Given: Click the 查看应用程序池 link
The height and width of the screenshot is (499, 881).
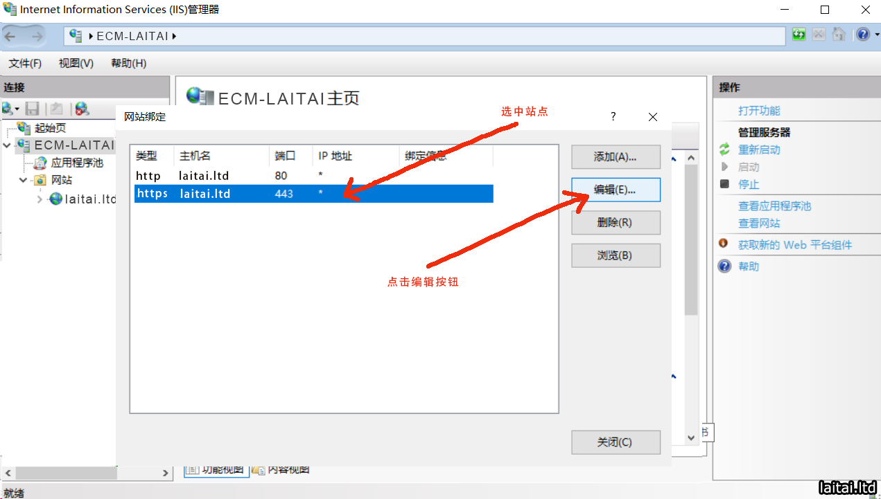Looking at the screenshot, I should pos(774,206).
